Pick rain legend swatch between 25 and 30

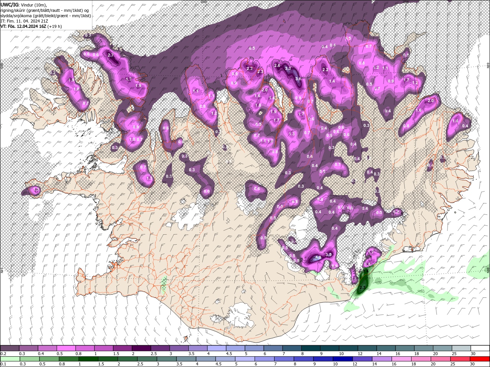pyautogui.click(x=459, y=359)
